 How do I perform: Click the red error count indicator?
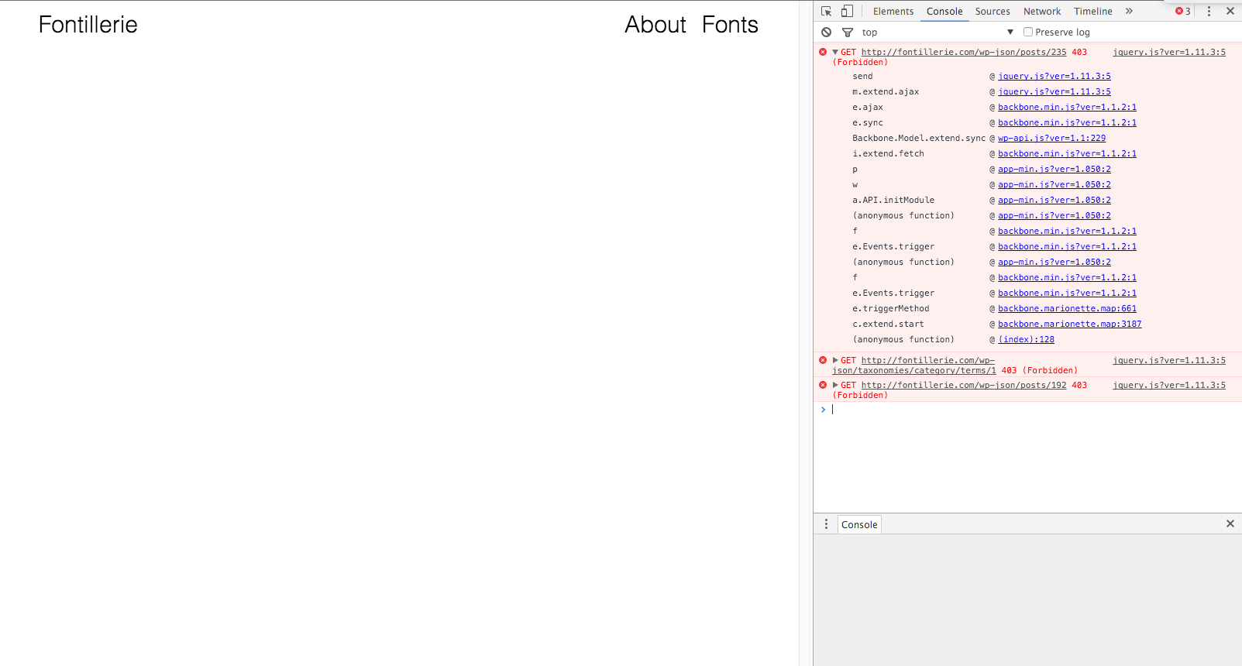[x=1183, y=11]
